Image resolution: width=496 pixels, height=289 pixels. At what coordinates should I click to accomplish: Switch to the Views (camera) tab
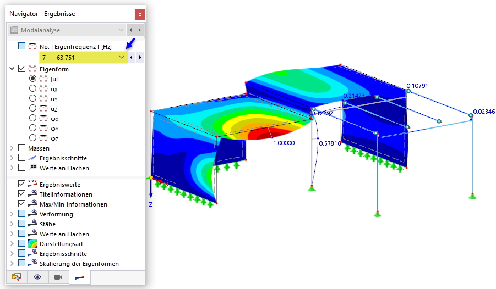58,277
